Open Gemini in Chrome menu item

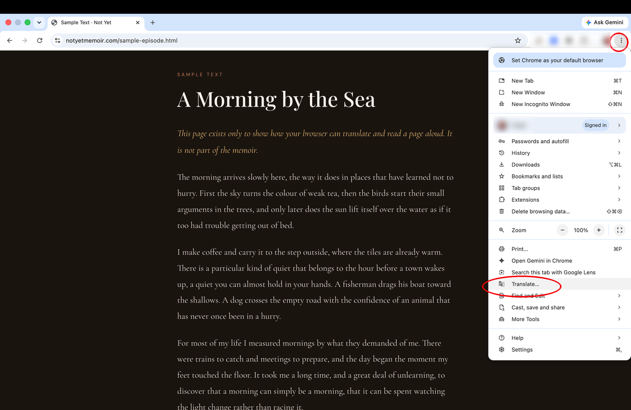click(560, 261)
